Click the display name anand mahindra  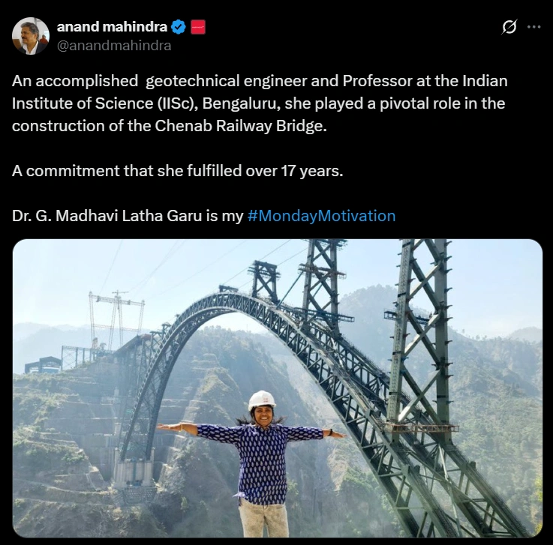pos(112,27)
